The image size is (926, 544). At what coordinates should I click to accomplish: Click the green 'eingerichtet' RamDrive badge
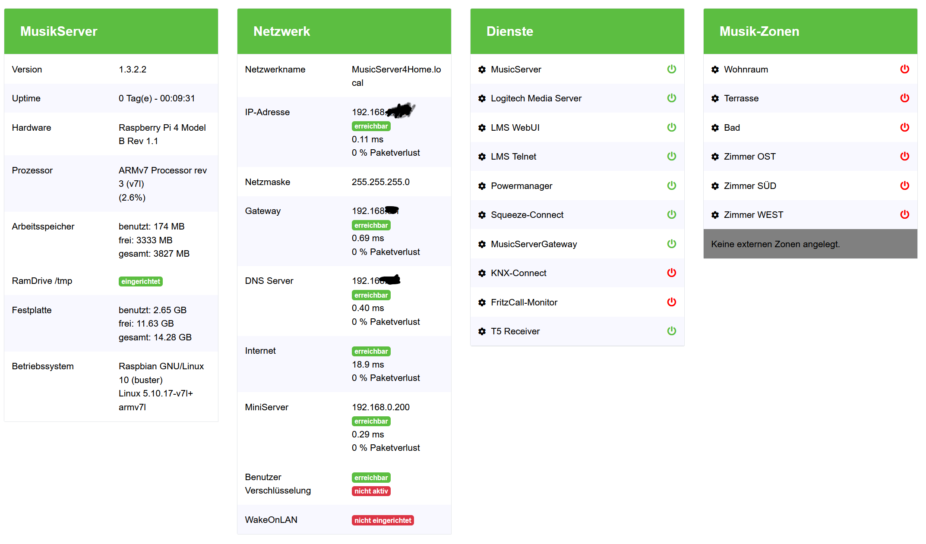coord(140,281)
